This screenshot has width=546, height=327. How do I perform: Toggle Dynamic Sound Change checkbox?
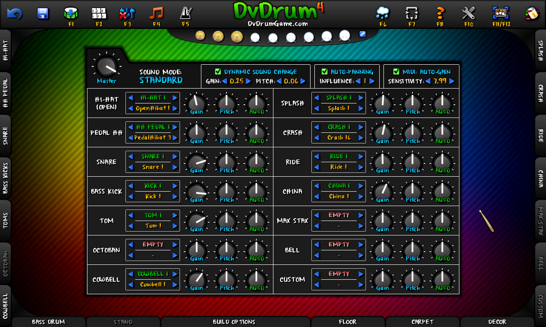tap(218, 72)
